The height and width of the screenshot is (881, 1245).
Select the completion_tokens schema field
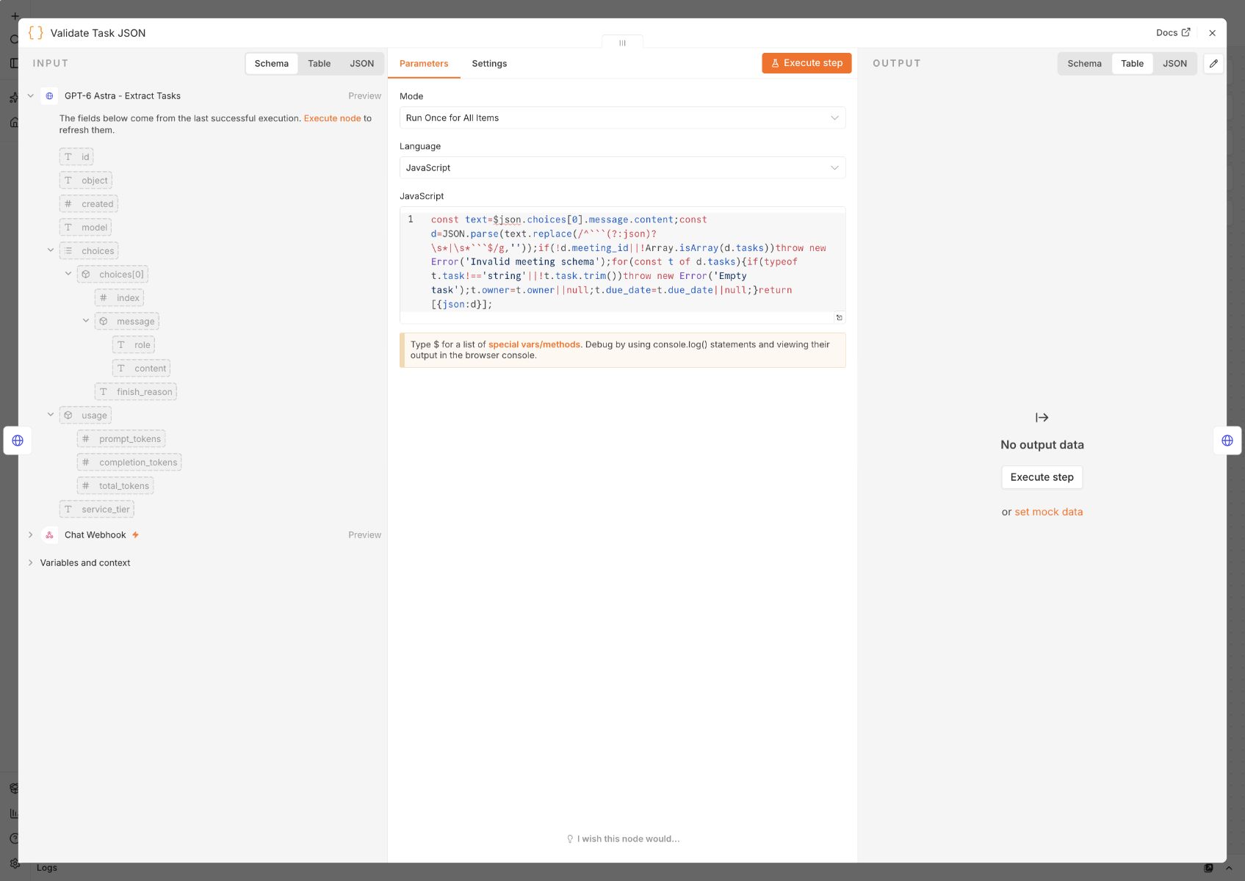(x=129, y=463)
